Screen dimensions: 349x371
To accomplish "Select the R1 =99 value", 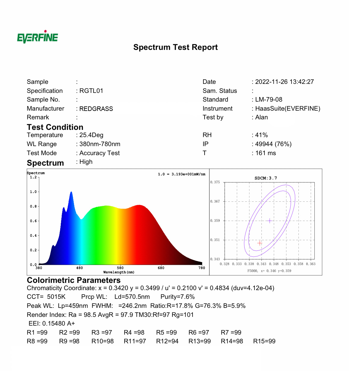I will (x=37, y=333).
